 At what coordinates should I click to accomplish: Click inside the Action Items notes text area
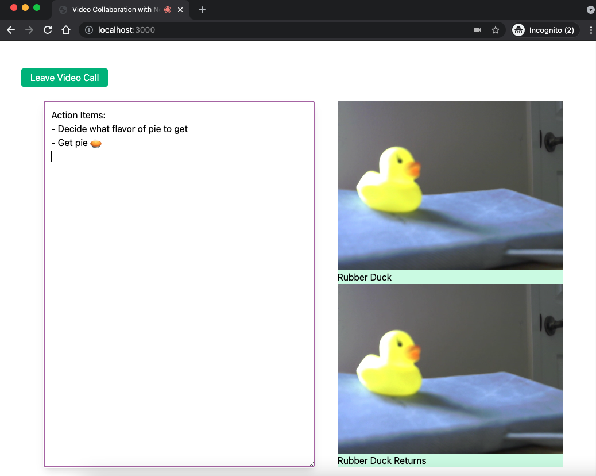[x=179, y=284]
